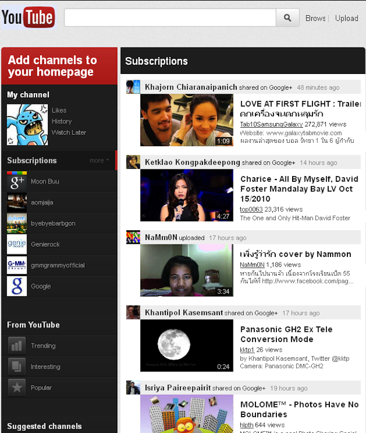Play the Charice video thumbnail
The height and width of the screenshot is (433, 366).
point(187,195)
